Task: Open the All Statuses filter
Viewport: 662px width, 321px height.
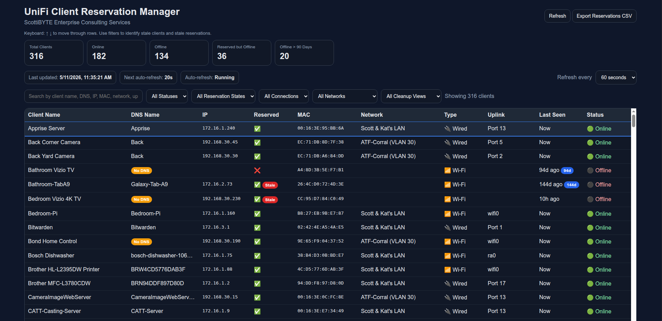Action: coord(167,96)
